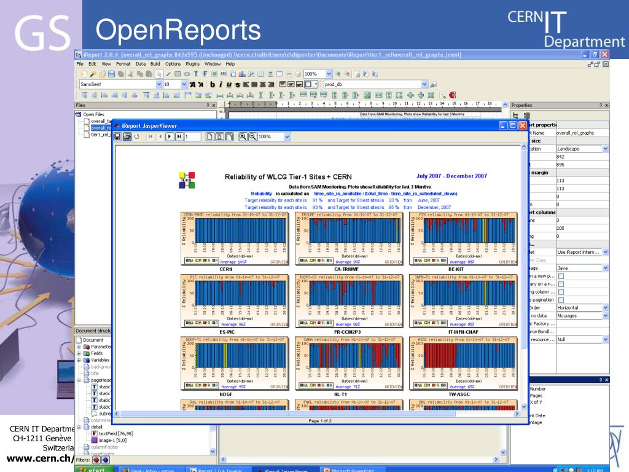This screenshot has width=629, height=472.
Task: Open the File menu
Action: point(80,64)
